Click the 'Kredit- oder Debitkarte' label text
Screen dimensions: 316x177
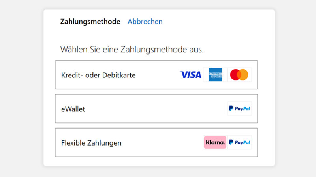point(98,75)
